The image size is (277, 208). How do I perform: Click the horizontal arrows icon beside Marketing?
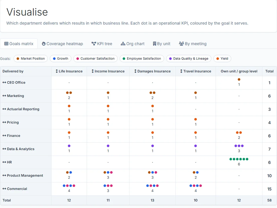(x=4, y=96)
